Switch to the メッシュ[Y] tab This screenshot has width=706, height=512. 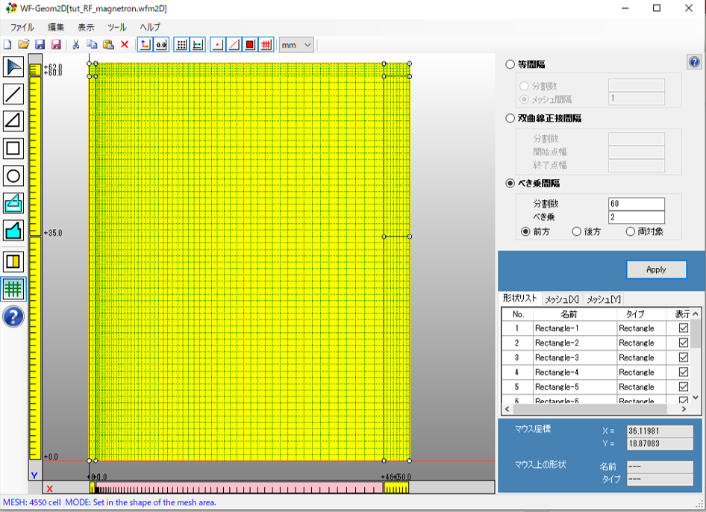point(603,299)
